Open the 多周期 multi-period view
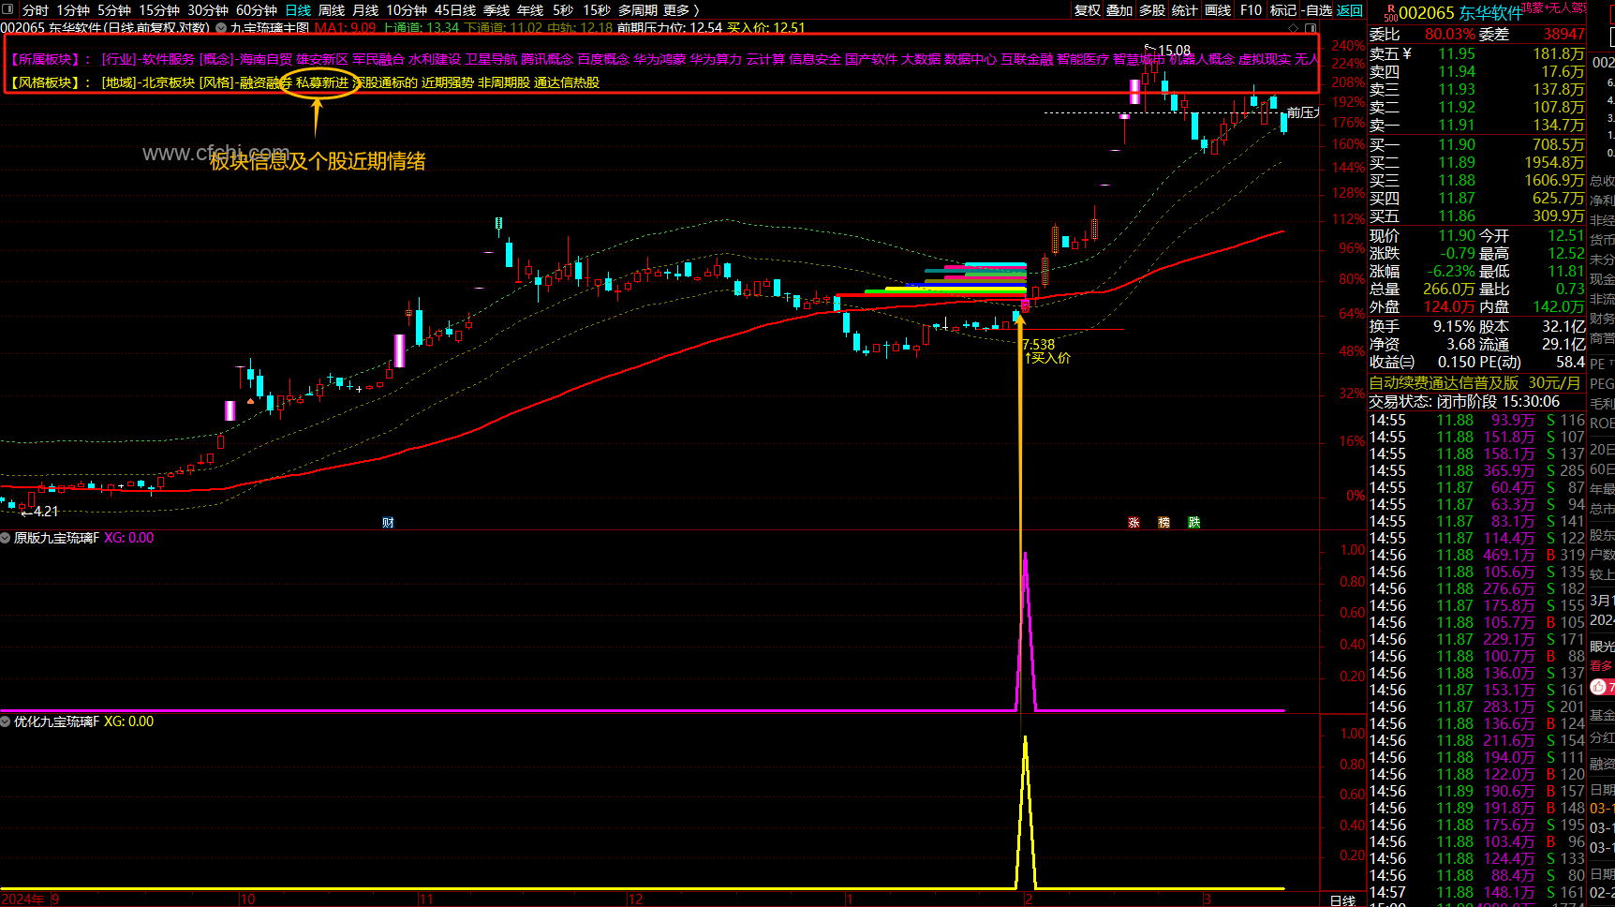The width and height of the screenshot is (1615, 907). 638,9
